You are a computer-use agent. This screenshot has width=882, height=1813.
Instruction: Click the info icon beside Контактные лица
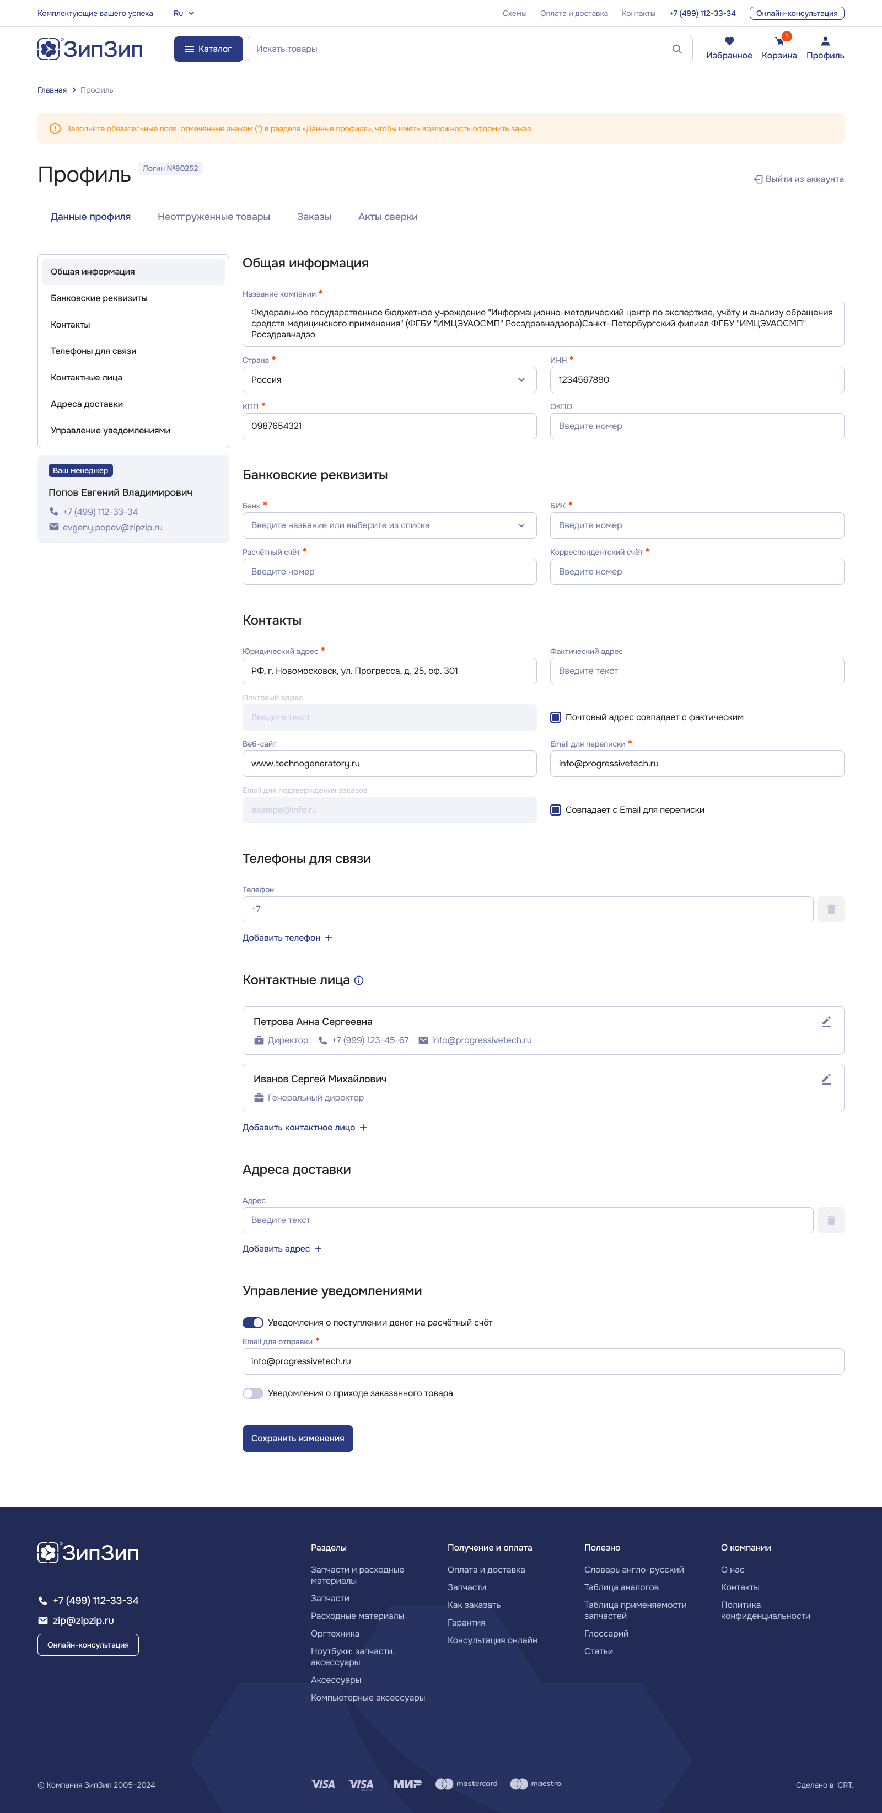tap(359, 980)
